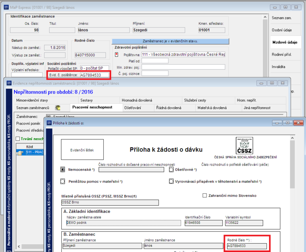The height and width of the screenshot is (252, 306).
Task: Click scroll-up arrow in Příloha form
Action: (292, 138)
